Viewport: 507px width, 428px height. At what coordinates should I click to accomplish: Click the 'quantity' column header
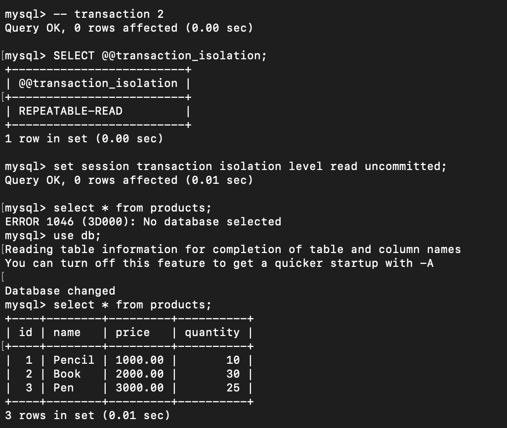point(212,333)
